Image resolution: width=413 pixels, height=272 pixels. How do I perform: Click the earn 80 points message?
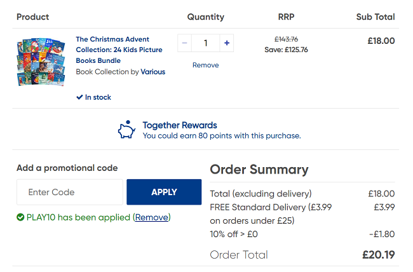(x=221, y=135)
